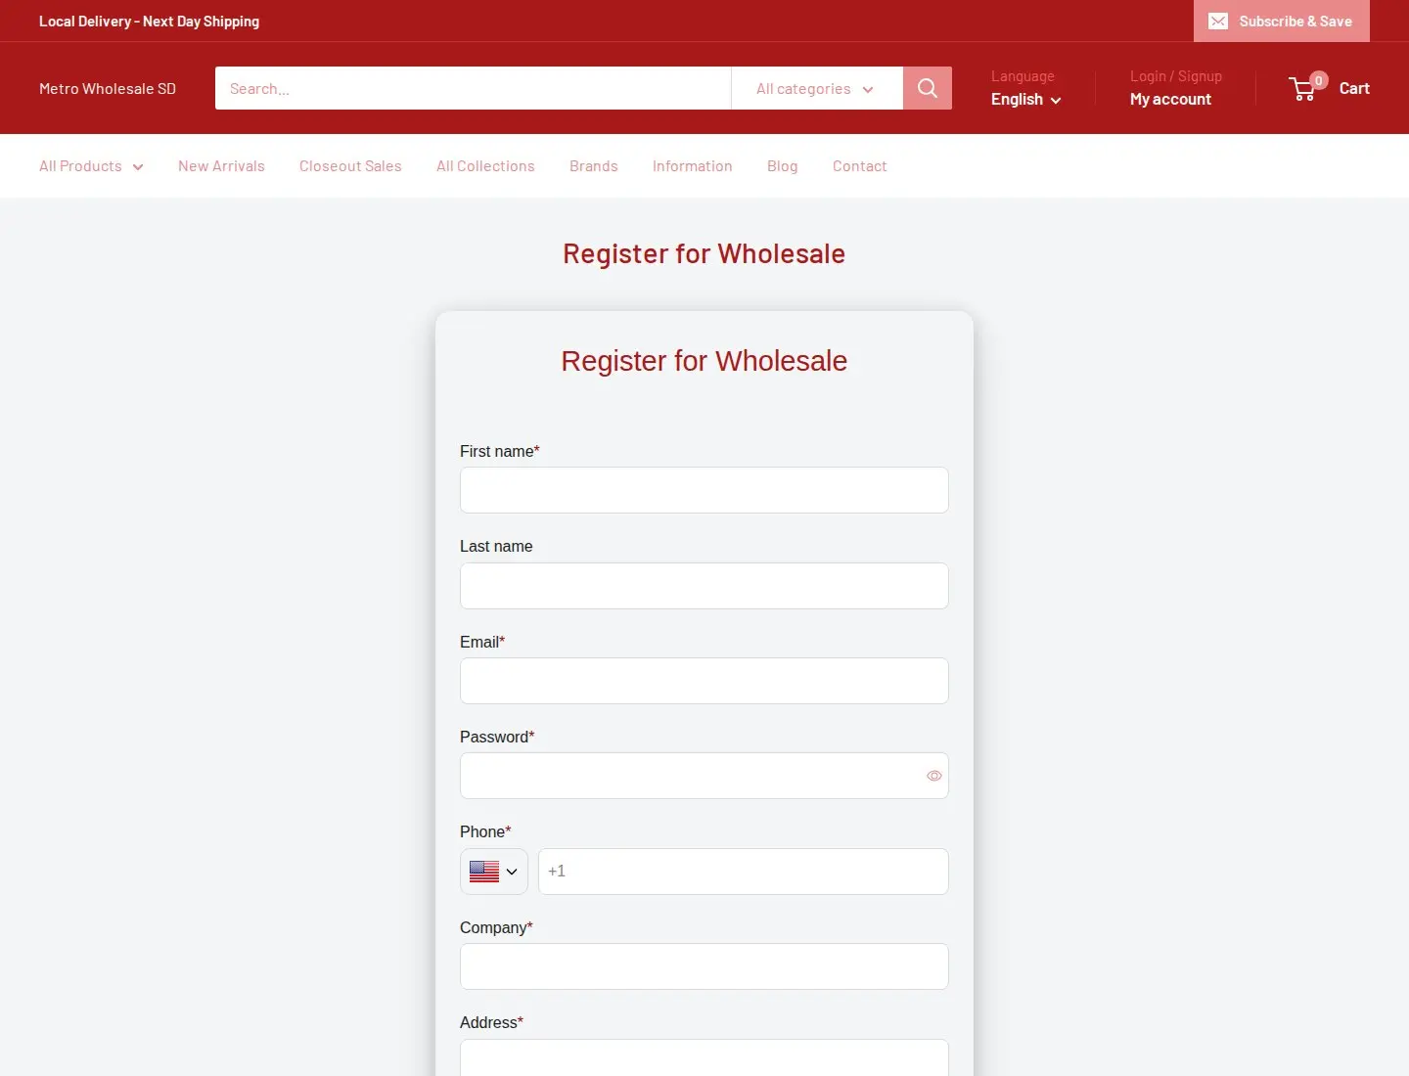Click the My account link
The image size is (1409, 1076).
point(1170,100)
